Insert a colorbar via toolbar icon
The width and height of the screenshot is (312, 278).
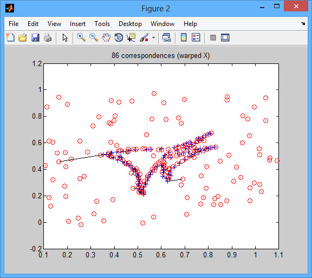point(184,37)
